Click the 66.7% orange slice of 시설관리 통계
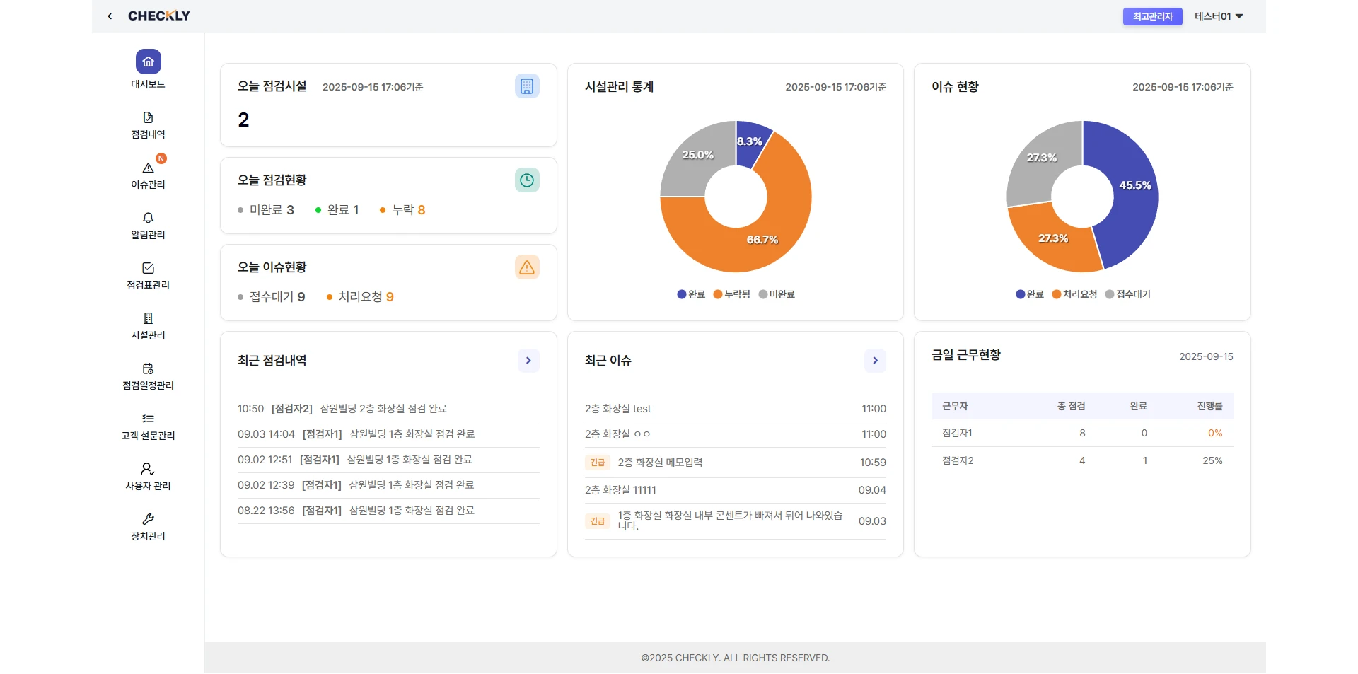Image resolution: width=1358 pixels, height=674 pixels. (762, 239)
